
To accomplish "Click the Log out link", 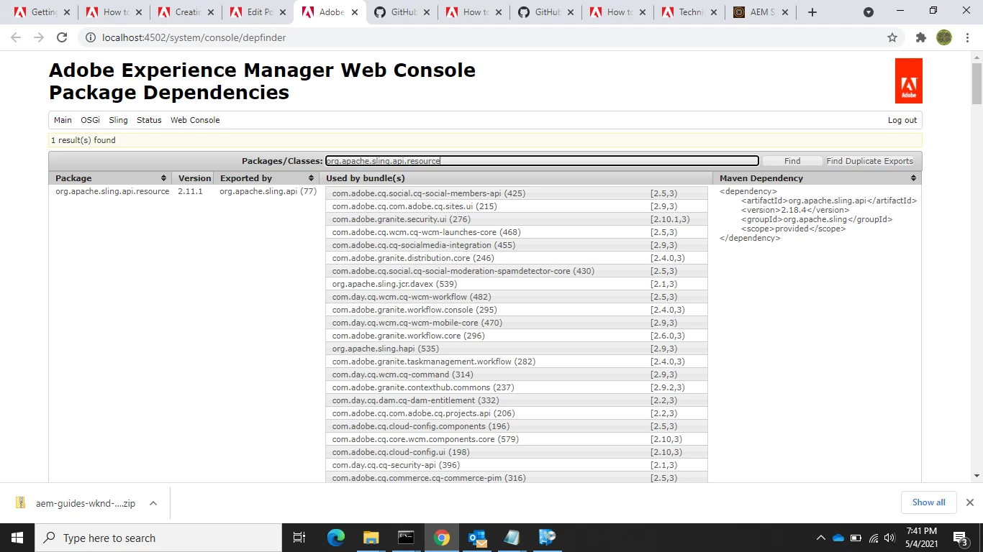I will [902, 120].
